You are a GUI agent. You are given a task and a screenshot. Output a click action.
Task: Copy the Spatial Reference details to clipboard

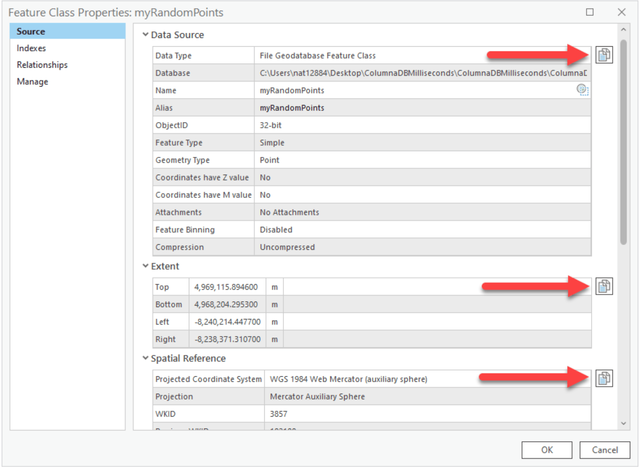(604, 379)
